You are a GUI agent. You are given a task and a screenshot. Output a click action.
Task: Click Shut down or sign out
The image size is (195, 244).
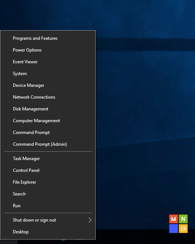(48, 220)
